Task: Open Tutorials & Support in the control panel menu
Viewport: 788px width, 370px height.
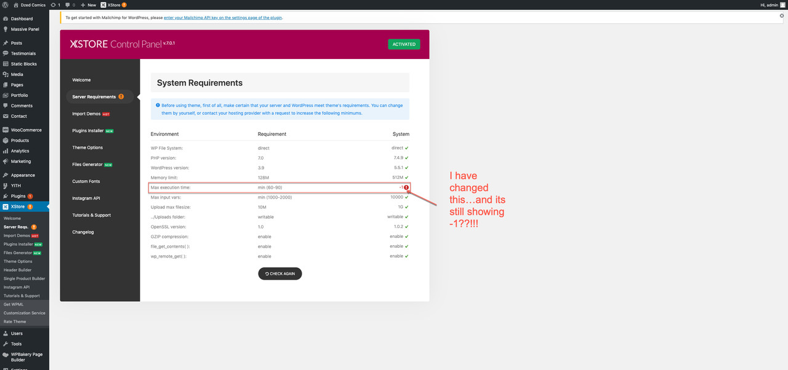Action: pyautogui.click(x=92, y=215)
